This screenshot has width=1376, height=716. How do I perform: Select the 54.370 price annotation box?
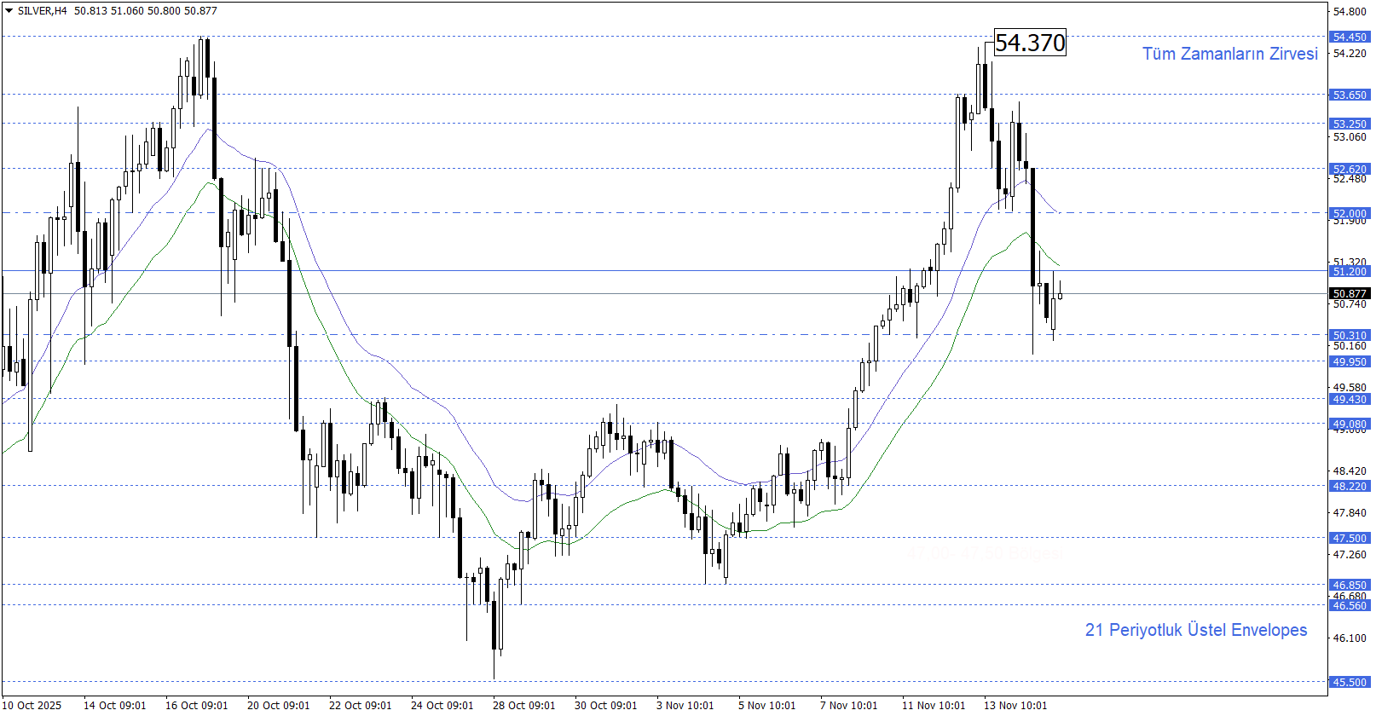pos(1030,43)
